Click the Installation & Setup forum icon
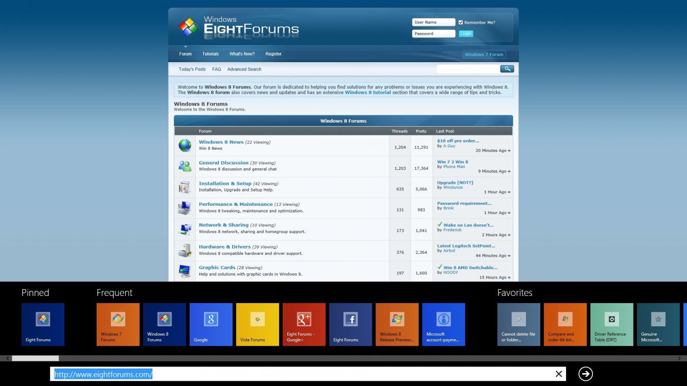Image resolution: width=687 pixels, height=386 pixels. tap(185, 187)
